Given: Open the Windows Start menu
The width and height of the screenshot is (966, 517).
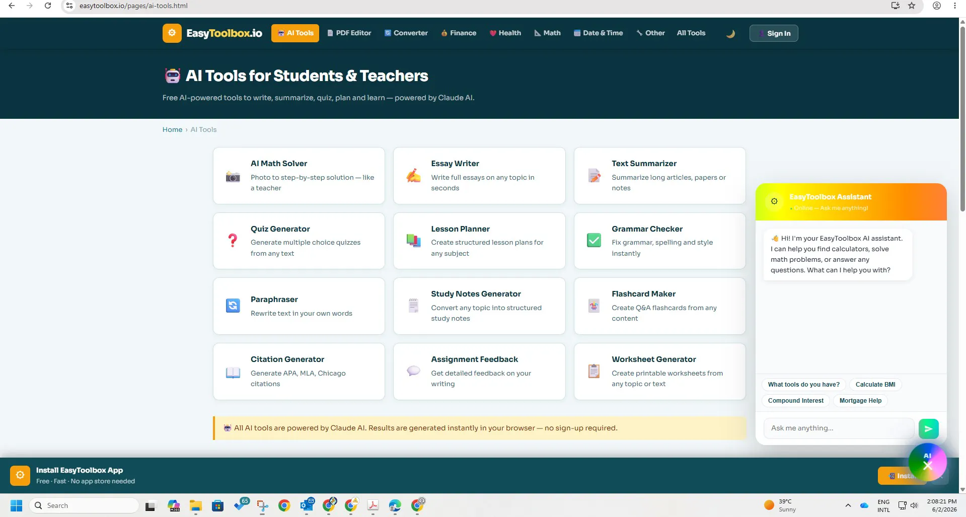Looking at the screenshot, I should pos(17,505).
